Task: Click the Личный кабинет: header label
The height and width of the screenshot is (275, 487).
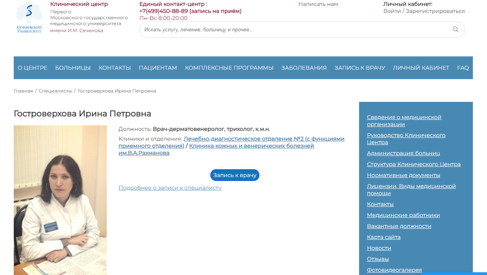Action: coord(408,4)
